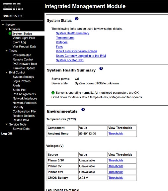Screen dimensions: 168x191
Task: Launch Remote Control page
Action: [23, 59]
